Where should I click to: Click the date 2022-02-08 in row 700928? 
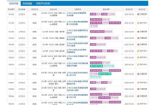pyautogui.click(x=129, y=65)
